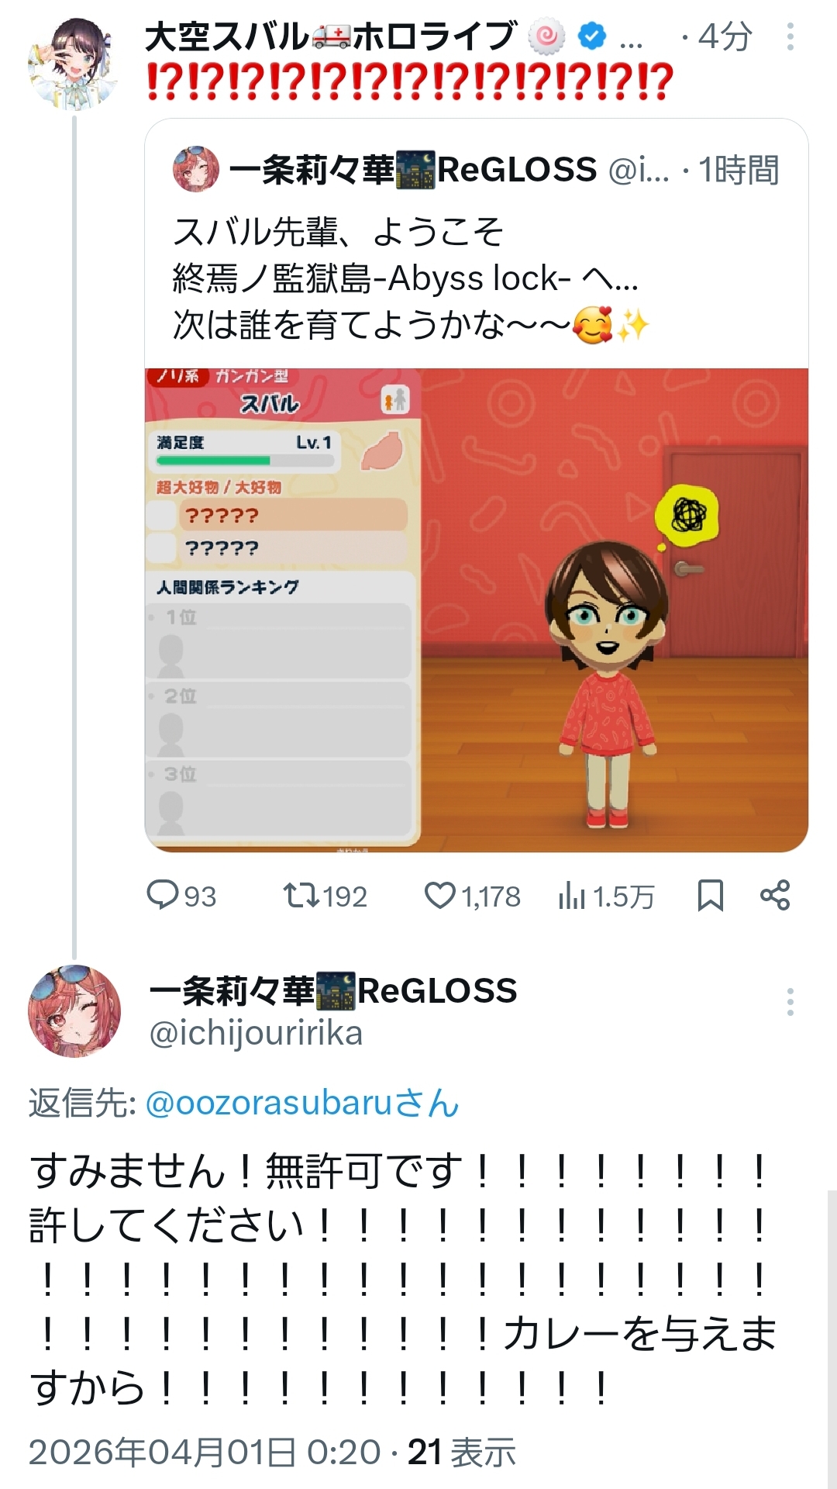Open the @oozorasubaru mention link
The height and width of the screenshot is (1489, 837).
tap(302, 1103)
